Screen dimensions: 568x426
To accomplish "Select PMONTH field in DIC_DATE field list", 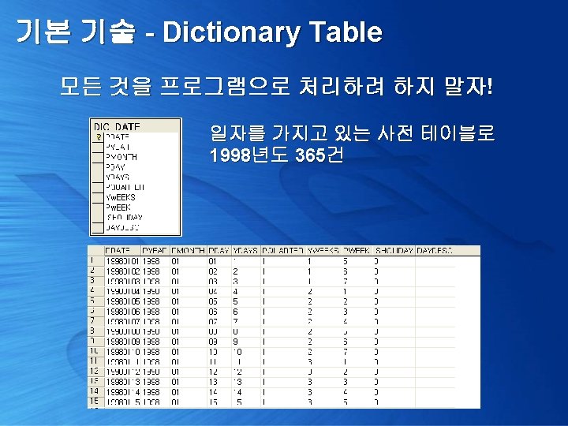I will tap(121, 157).
